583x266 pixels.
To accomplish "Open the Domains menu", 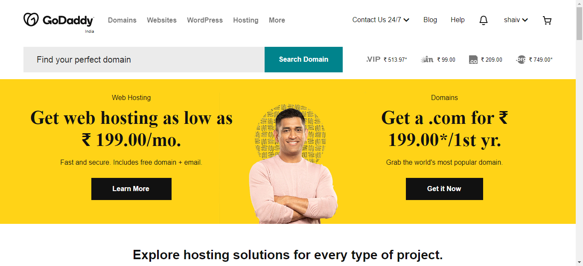I will 122,20.
